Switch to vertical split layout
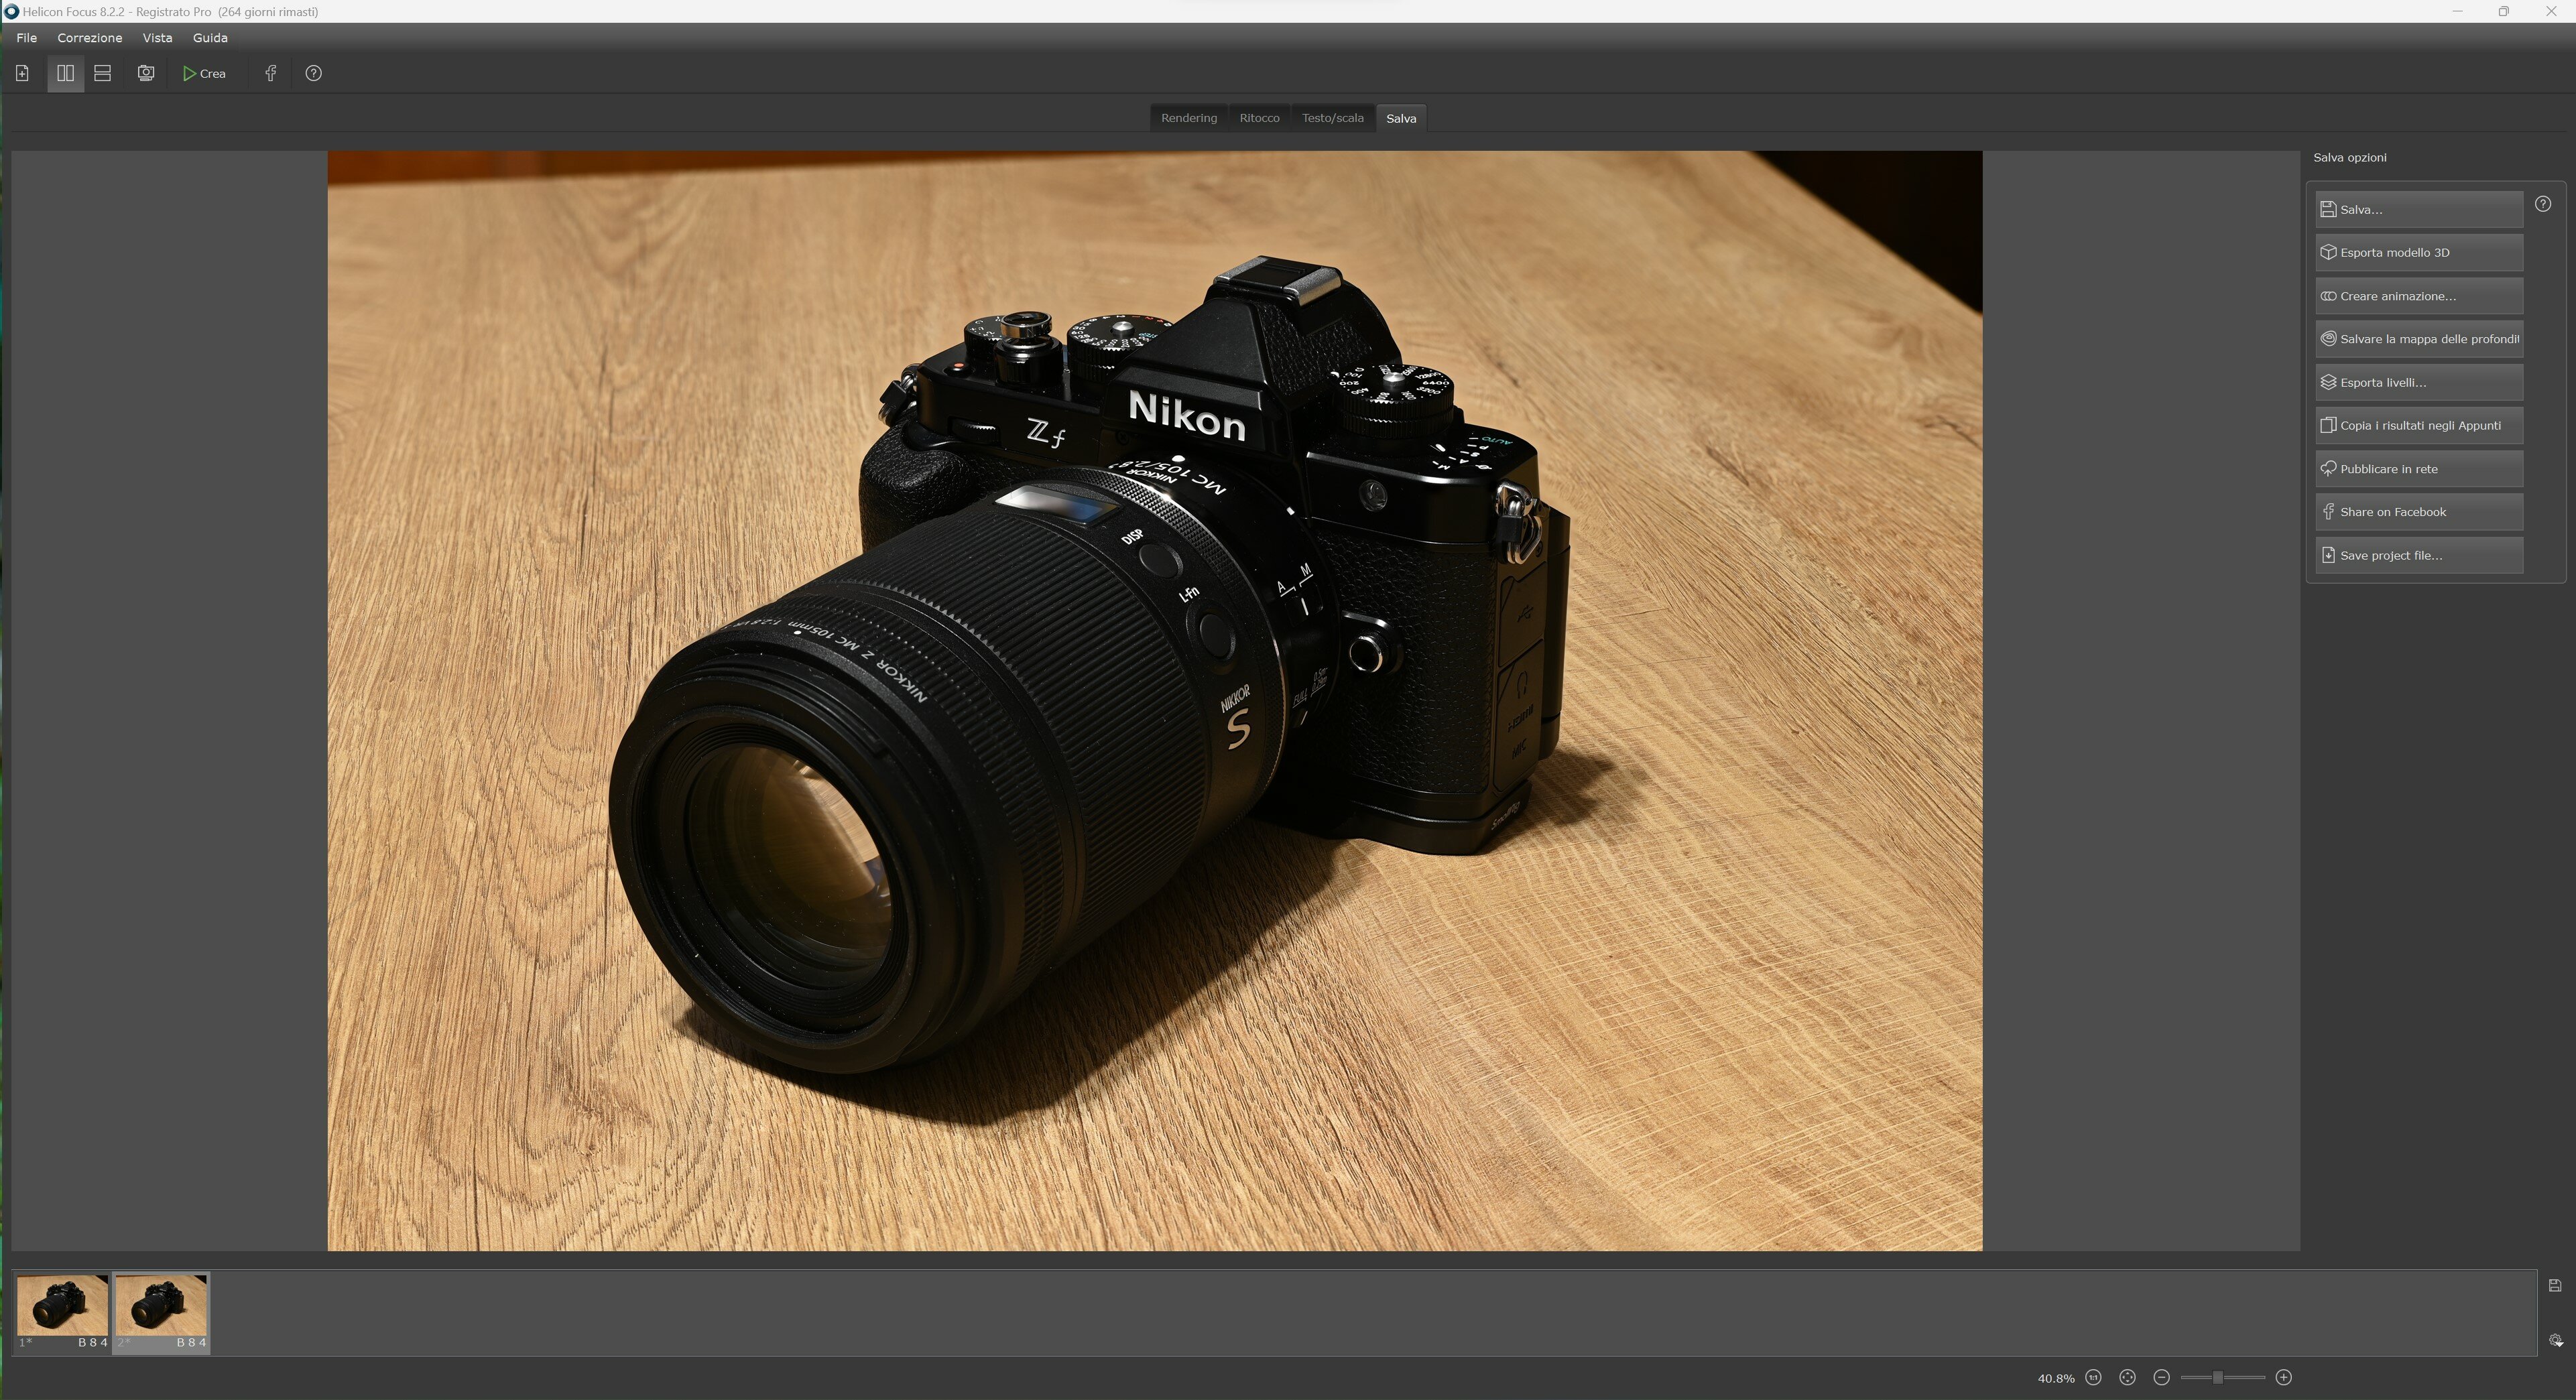The height and width of the screenshot is (1400, 2576). tap(65, 73)
